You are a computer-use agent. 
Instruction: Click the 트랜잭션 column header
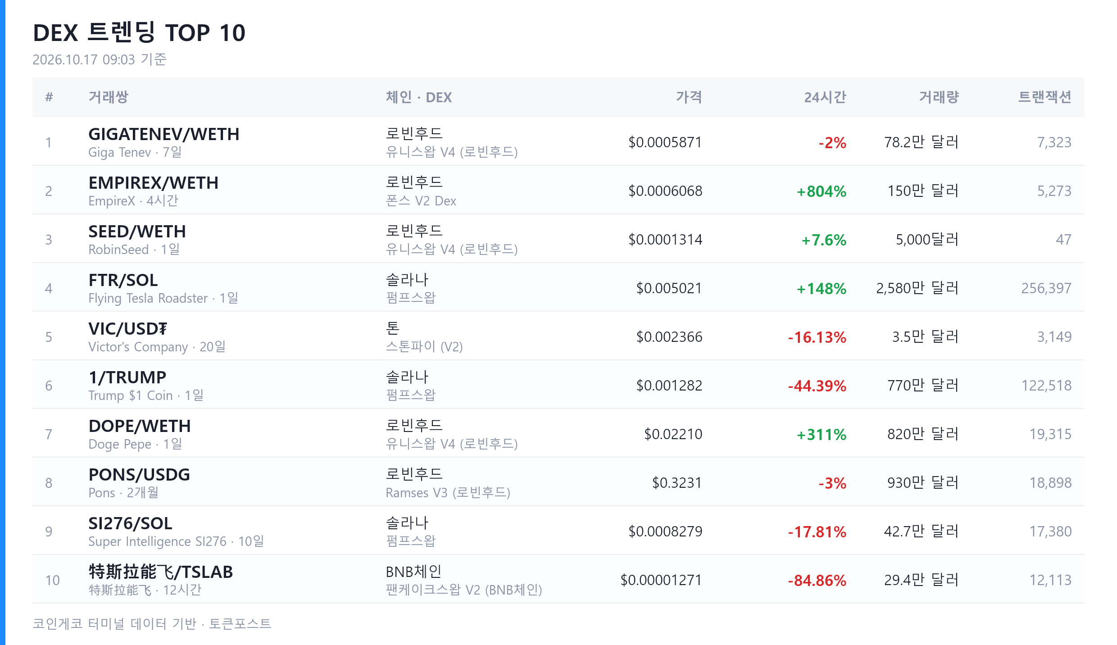coord(1045,97)
